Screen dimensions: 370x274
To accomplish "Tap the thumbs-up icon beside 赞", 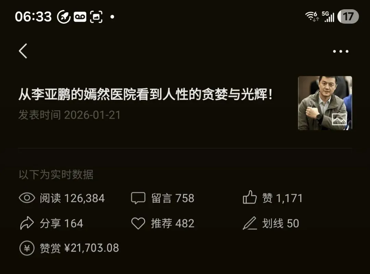I will (249, 197).
